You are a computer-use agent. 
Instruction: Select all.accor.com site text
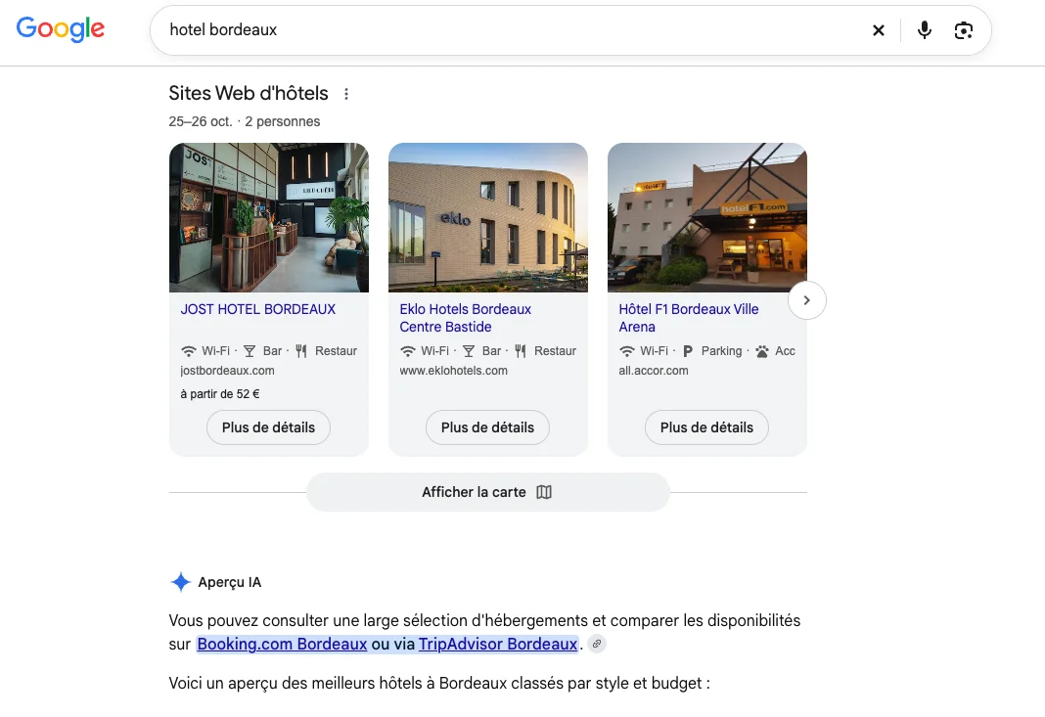click(654, 371)
